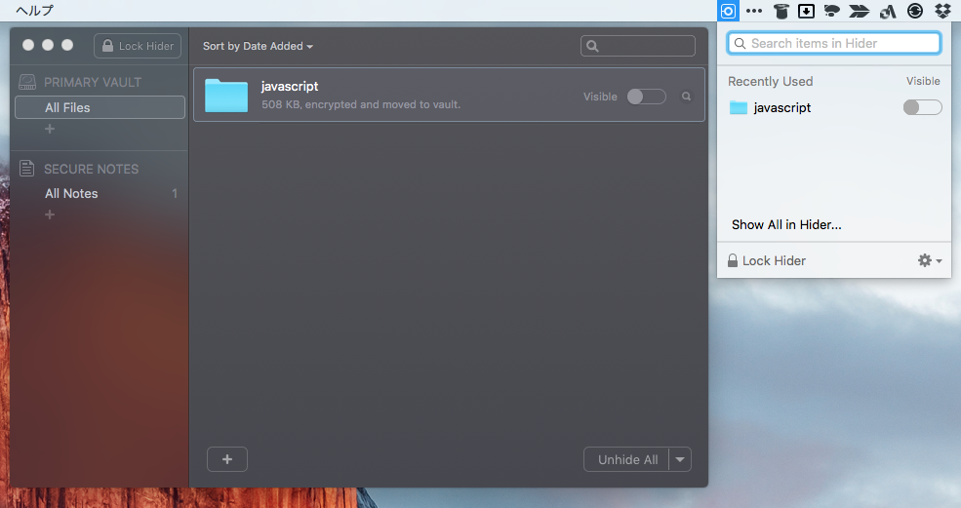Select the javascript row in file list

(x=449, y=95)
